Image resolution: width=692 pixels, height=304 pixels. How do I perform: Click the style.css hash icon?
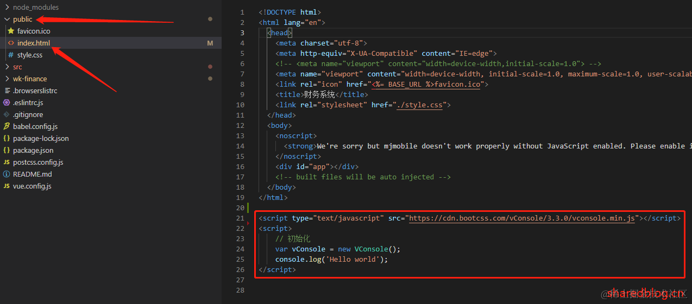pos(11,55)
